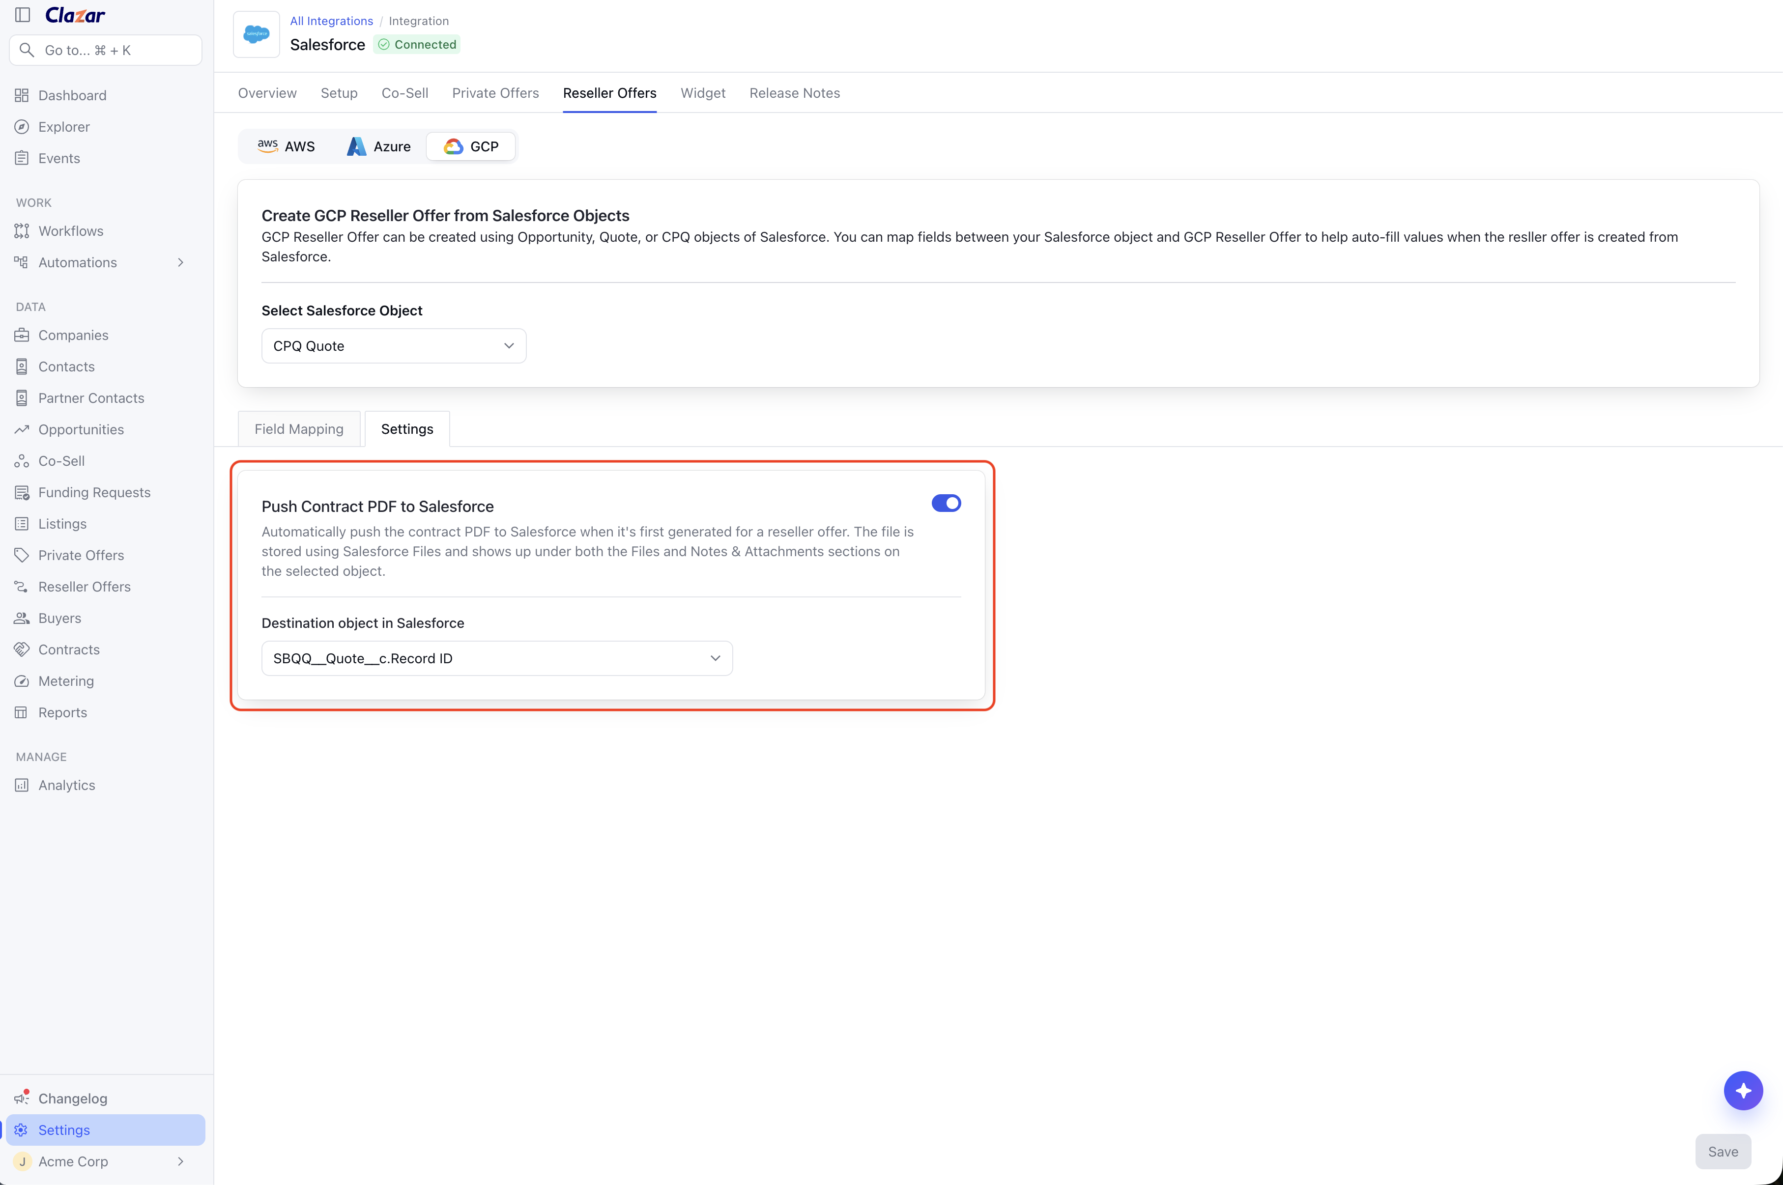Viewport: 1783px width, 1185px height.
Task: Select the Azure cloud provider tab
Action: coord(379,146)
